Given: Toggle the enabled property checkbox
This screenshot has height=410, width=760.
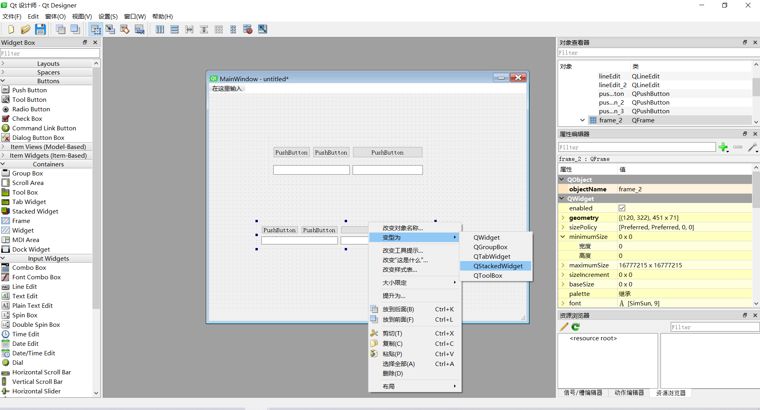Looking at the screenshot, I should point(622,208).
